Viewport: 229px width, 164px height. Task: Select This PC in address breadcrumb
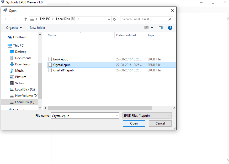pyautogui.click(x=45, y=19)
